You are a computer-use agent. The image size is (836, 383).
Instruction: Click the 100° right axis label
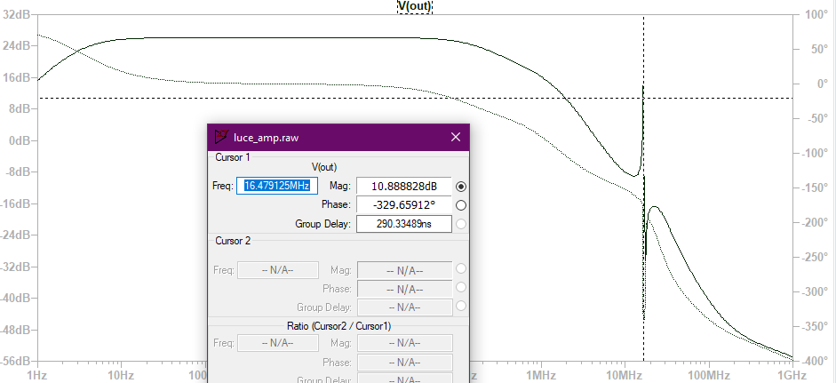tap(816, 14)
